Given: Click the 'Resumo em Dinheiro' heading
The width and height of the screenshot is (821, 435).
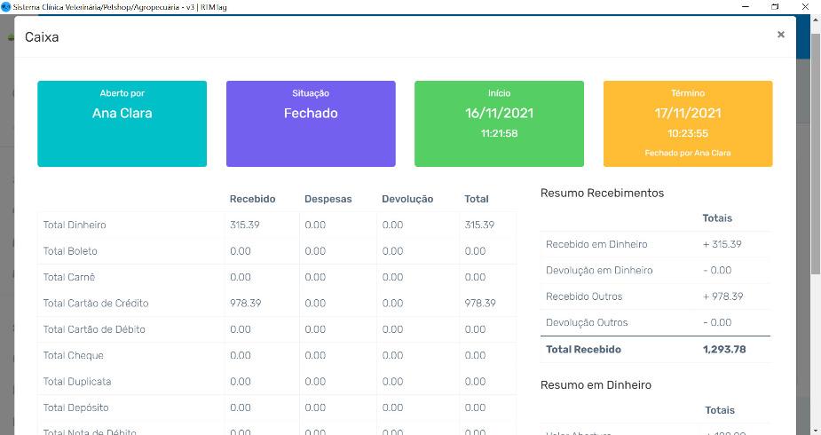Looking at the screenshot, I should point(596,385).
